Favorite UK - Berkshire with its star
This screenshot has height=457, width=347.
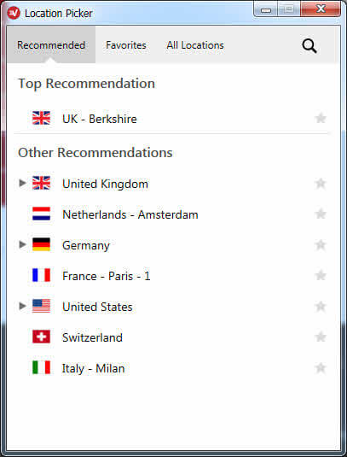321,118
